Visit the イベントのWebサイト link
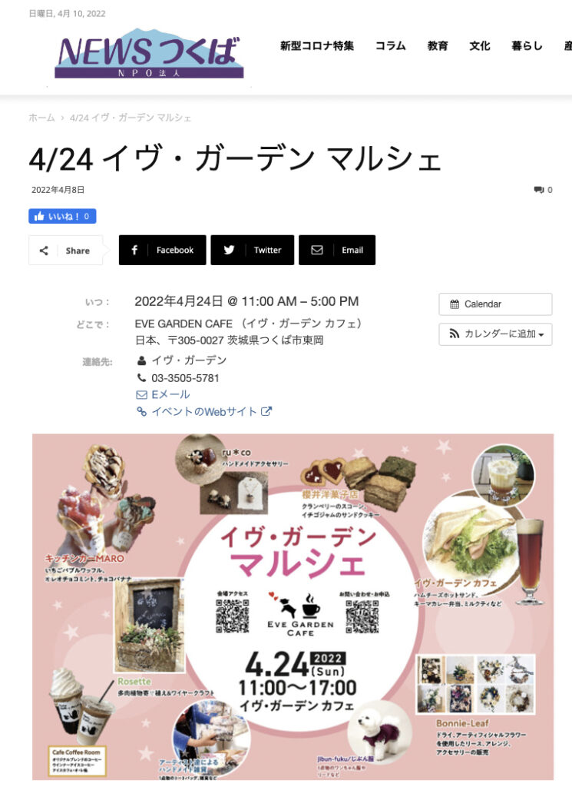 pos(204,412)
